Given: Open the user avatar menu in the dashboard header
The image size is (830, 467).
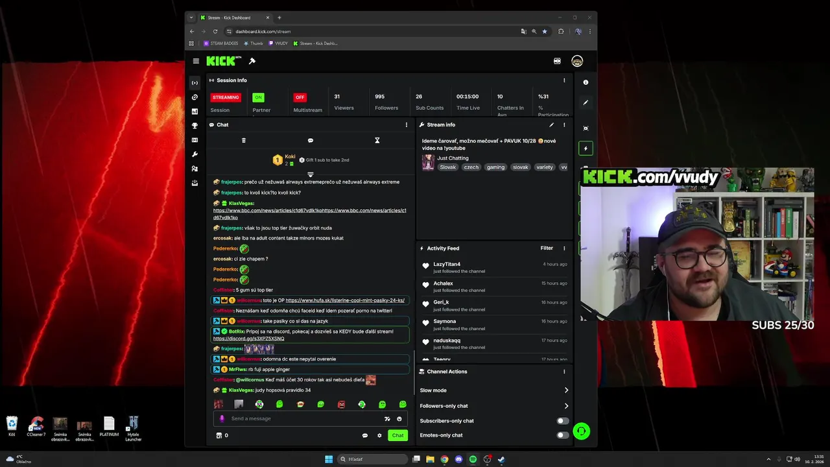Looking at the screenshot, I should click(x=577, y=61).
